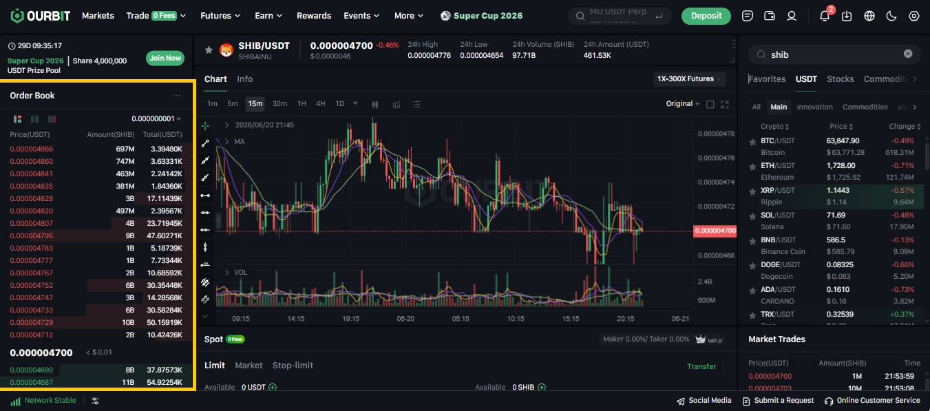Click the Transfer link
This screenshot has height=411, width=930.
pos(701,366)
